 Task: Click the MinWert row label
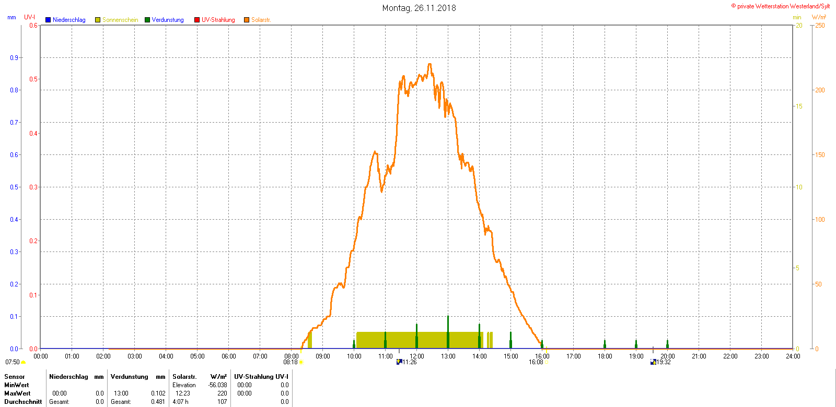click(17, 385)
